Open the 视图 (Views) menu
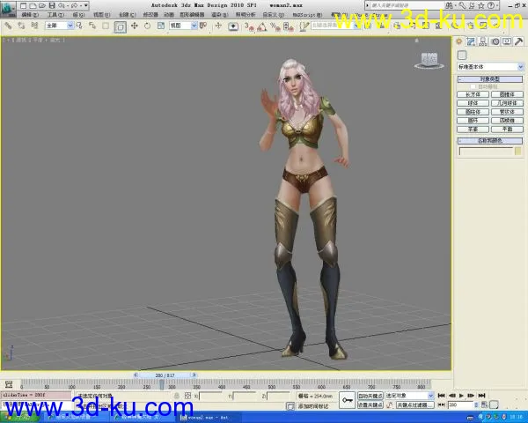528x423 pixels. pyautogui.click(x=101, y=15)
